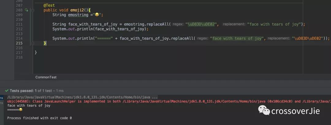Select the CommonTest breadcrumb

coord(46,77)
